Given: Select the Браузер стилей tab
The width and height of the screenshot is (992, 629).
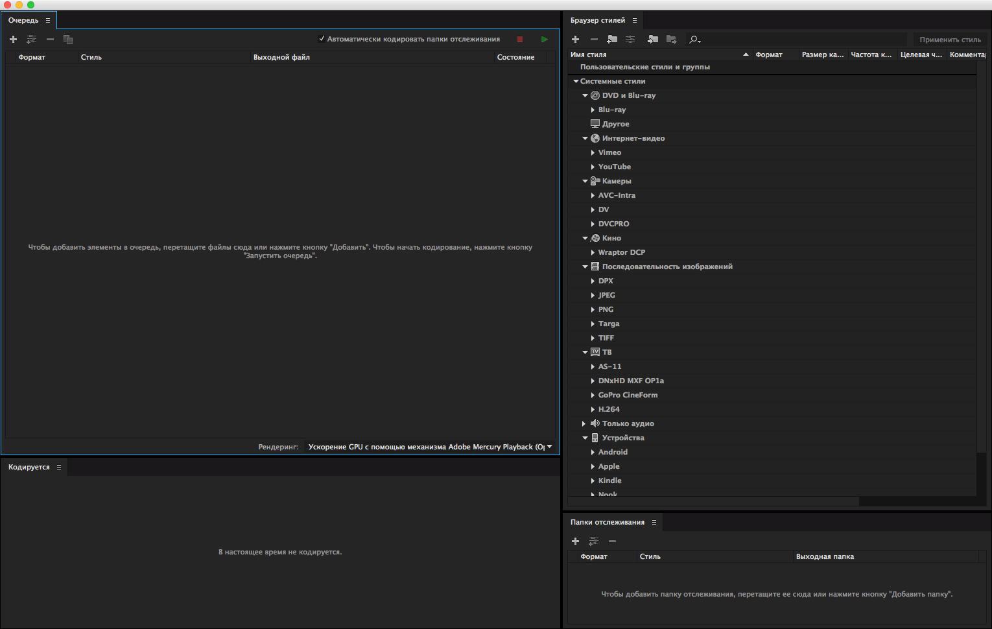Looking at the screenshot, I should [597, 21].
